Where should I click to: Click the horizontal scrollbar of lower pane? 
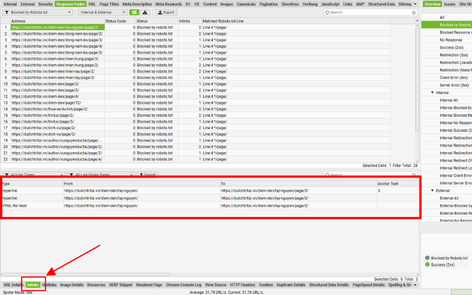click(x=87, y=274)
